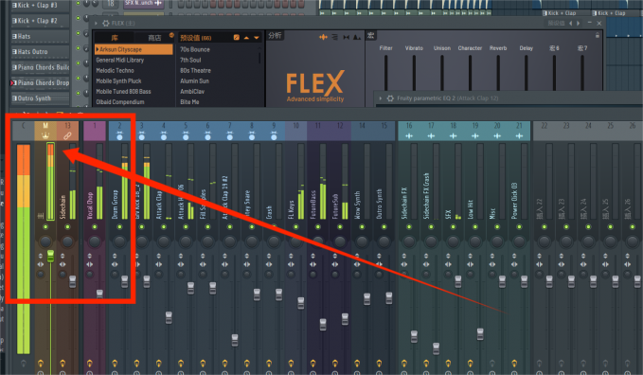Screen dimensions: 643x375
Task: Select the next preset with the down arrow in FLEX
Action: (257, 38)
